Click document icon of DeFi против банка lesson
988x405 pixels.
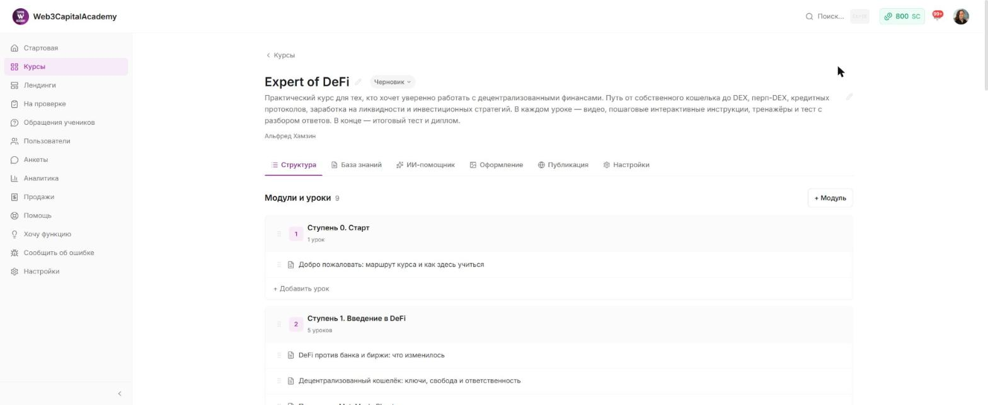pyautogui.click(x=290, y=355)
